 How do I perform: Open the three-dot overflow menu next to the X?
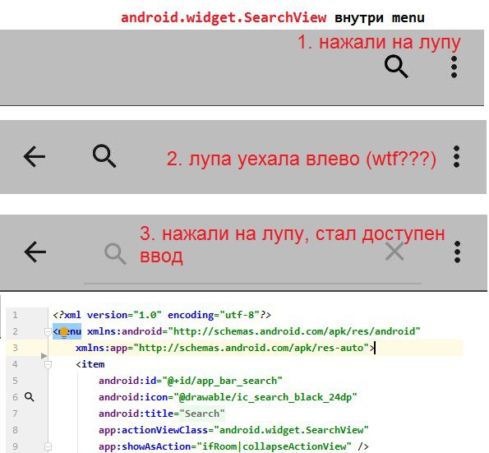[457, 252]
